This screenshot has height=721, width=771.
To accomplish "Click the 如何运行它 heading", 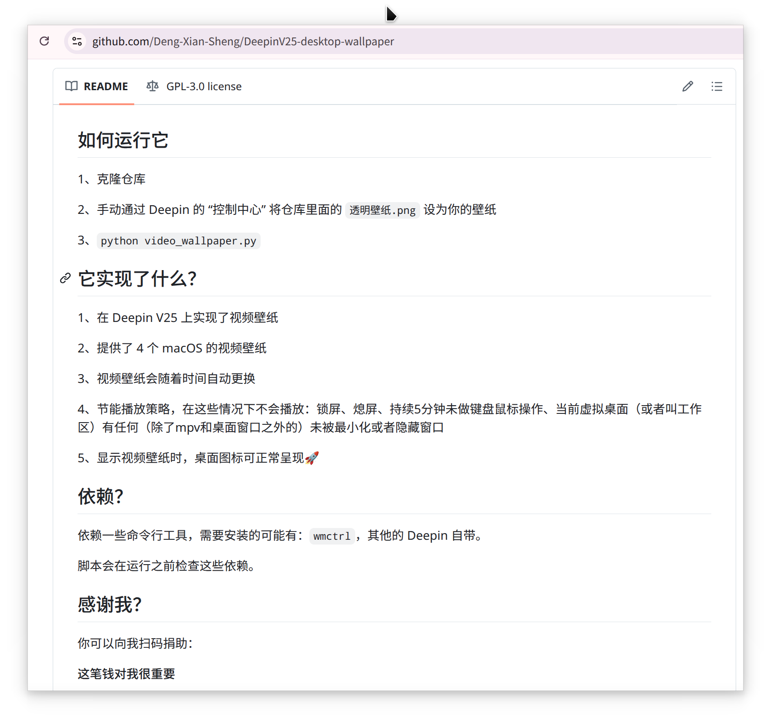I will click(x=123, y=140).
